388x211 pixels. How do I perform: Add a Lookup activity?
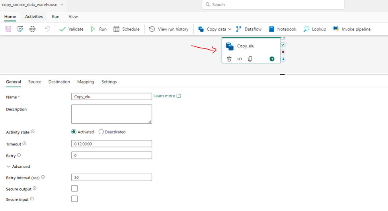(x=315, y=29)
